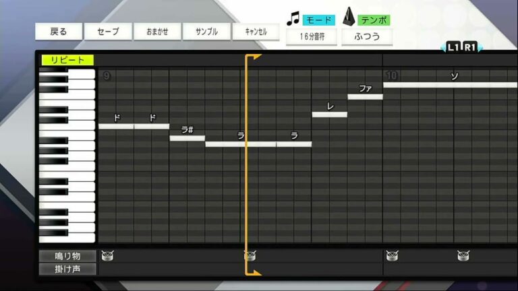This screenshot has height=291, width=518.
Task: Select the drum icon on the orange playhead
Action: 250,255
